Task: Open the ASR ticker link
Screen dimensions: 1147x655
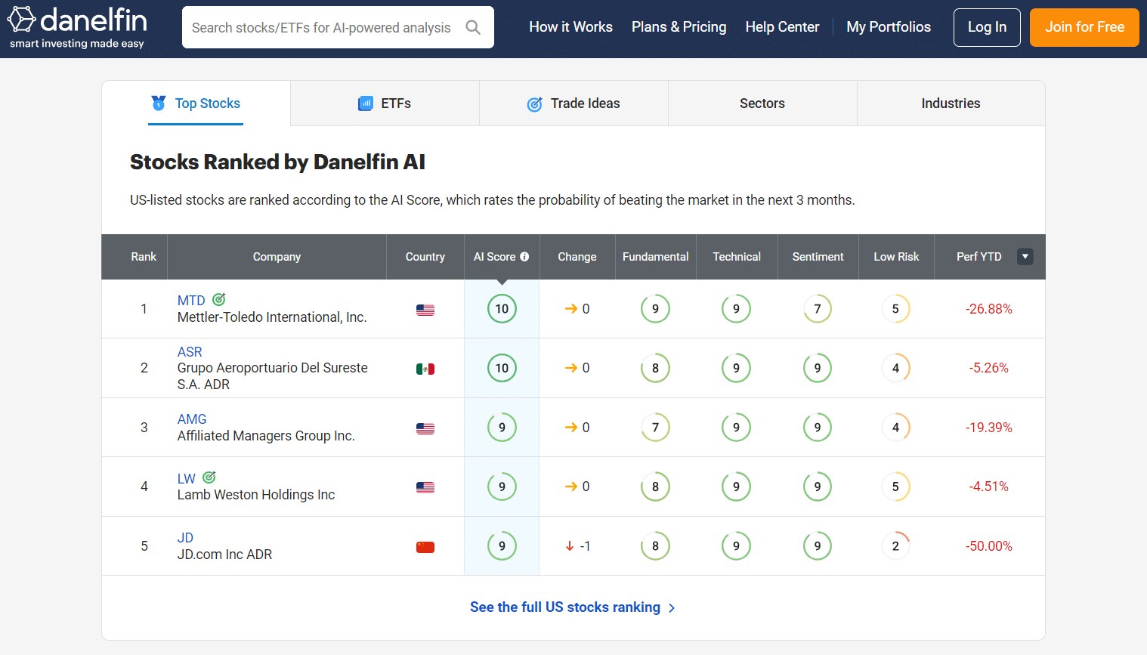Action: point(190,352)
